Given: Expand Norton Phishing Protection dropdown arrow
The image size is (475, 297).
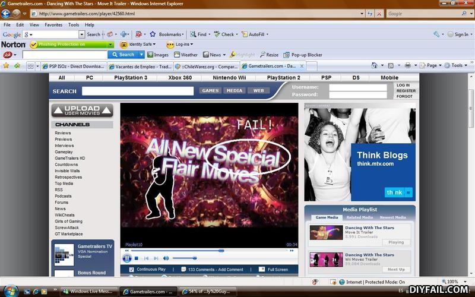Looking at the screenshot, I should 110,45.
